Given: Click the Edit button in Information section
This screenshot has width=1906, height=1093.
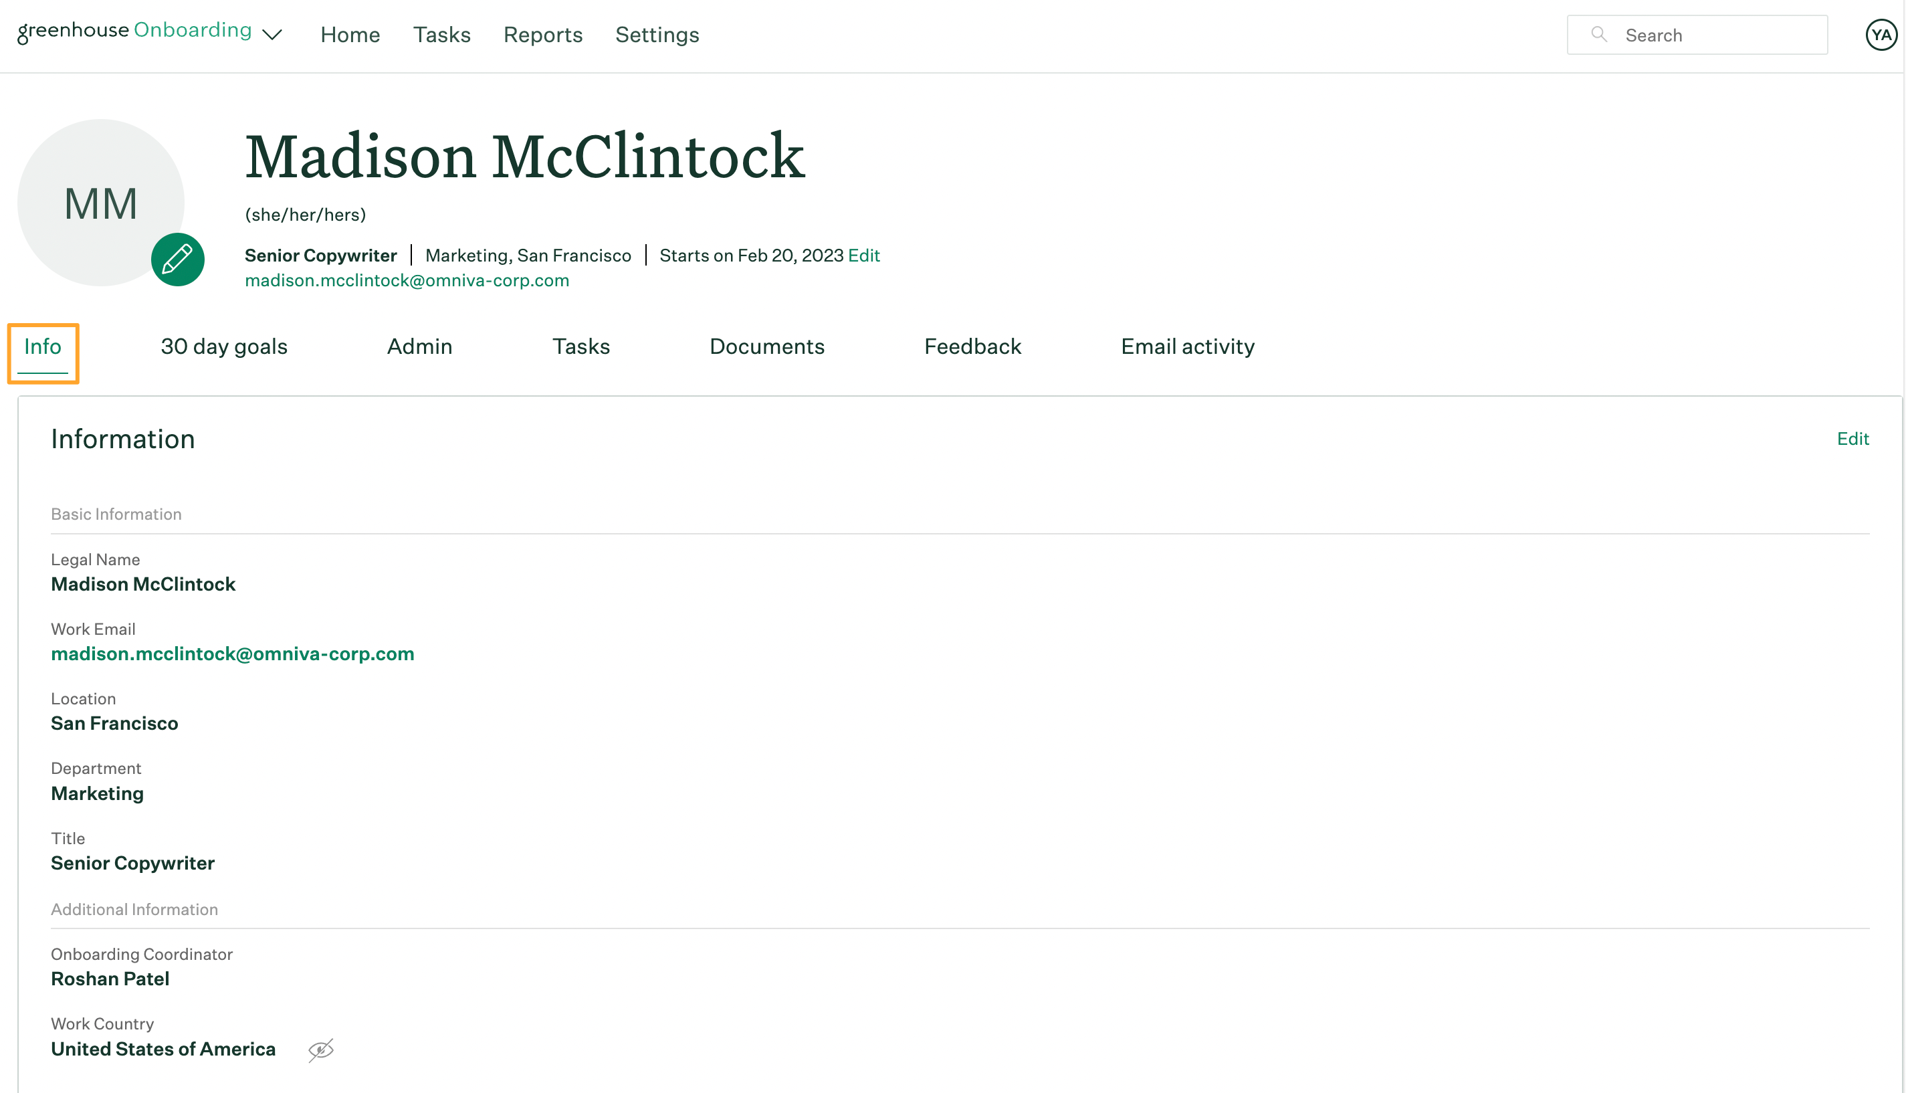Looking at the screenshot, I should (1852, 439).
